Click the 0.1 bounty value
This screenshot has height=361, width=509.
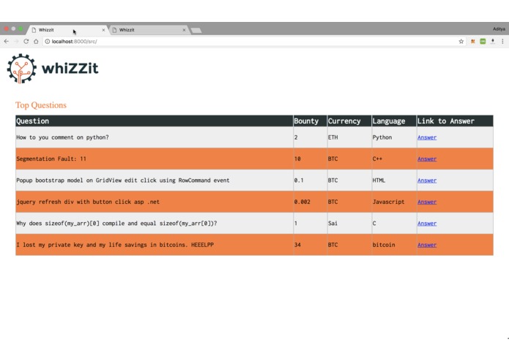299,180
